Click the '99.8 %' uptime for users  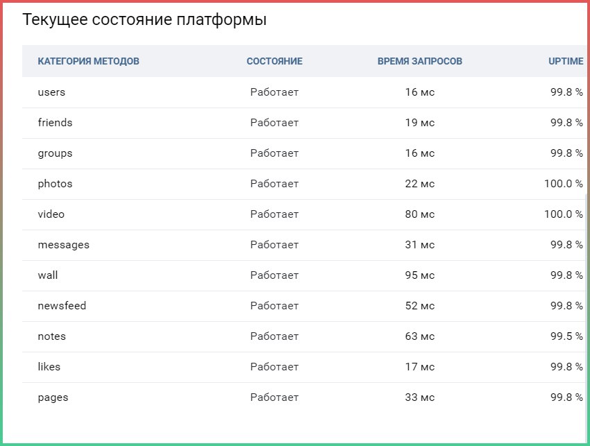coord(566,92)
